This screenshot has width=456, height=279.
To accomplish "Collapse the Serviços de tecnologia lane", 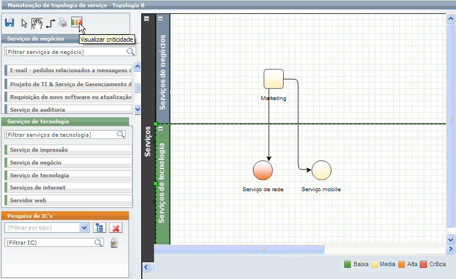I will pos(160,128).
